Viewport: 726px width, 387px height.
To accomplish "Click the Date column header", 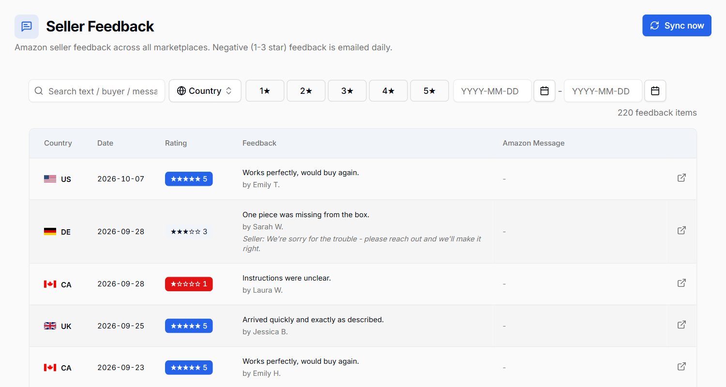I will [105, 143].
